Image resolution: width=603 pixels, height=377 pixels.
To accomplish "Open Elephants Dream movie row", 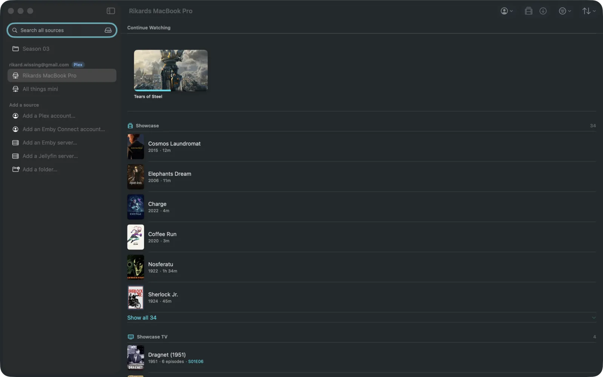I will pyautogui.click(x=361, y=177).
